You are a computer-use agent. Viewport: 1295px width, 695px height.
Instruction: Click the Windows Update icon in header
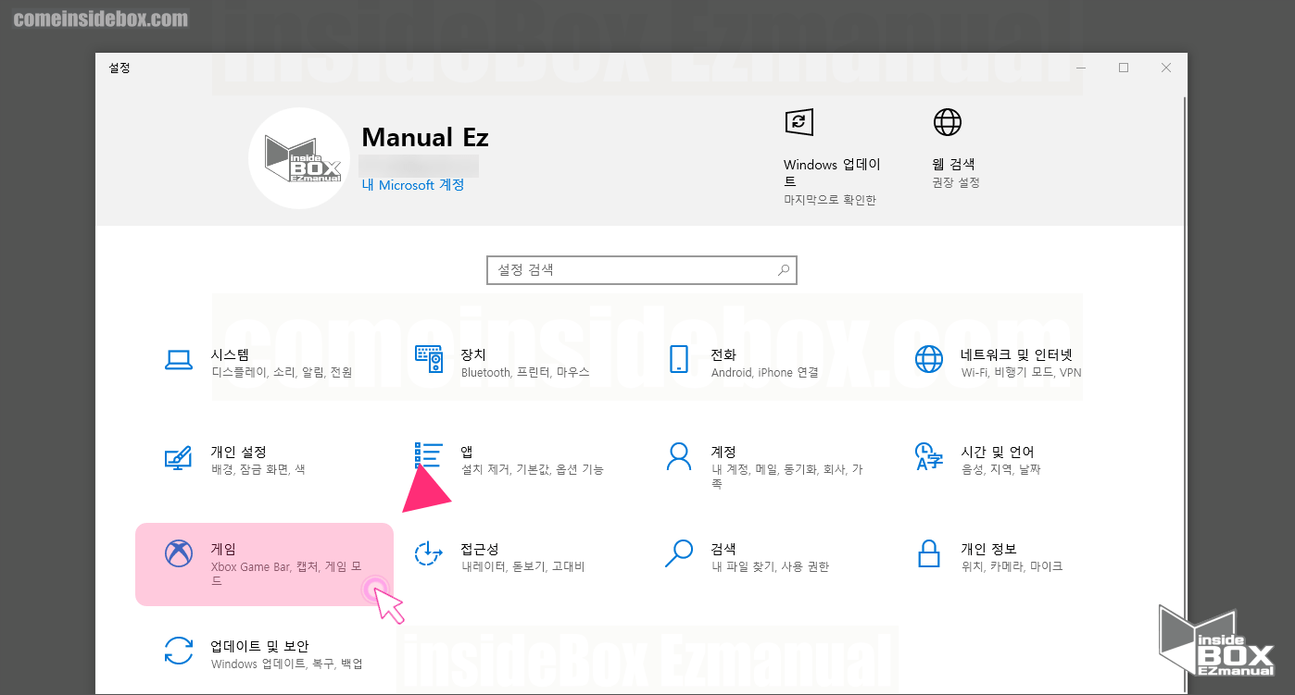click(x=798, y=122)
